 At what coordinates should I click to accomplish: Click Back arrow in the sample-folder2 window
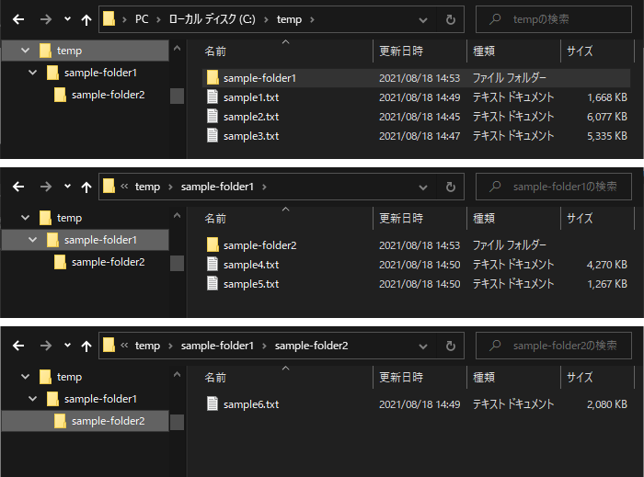click(x=18, y=346)
